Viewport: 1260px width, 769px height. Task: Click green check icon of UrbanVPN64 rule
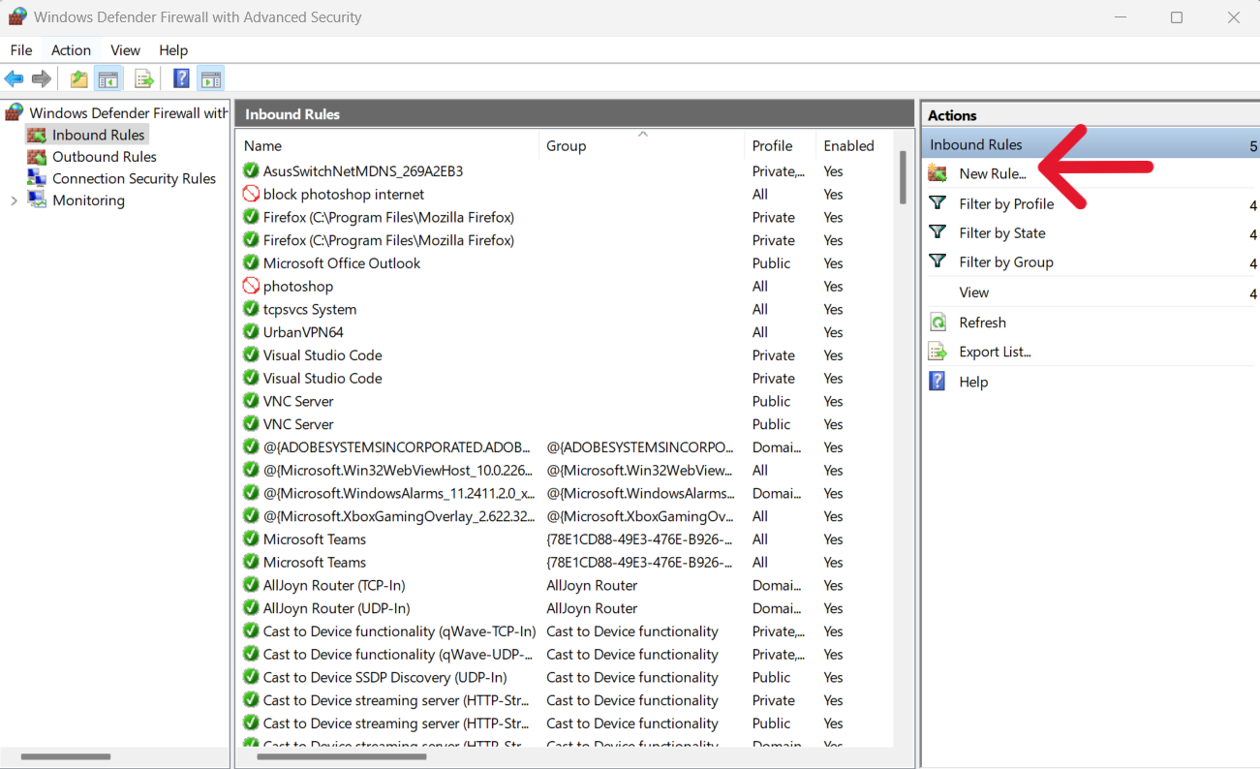click(251, 332)
